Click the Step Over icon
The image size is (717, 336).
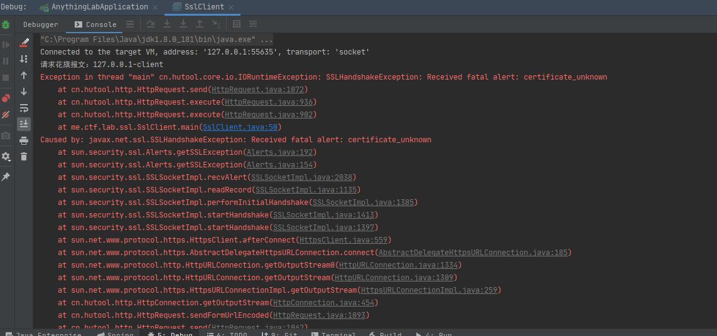tap(151, 24)
